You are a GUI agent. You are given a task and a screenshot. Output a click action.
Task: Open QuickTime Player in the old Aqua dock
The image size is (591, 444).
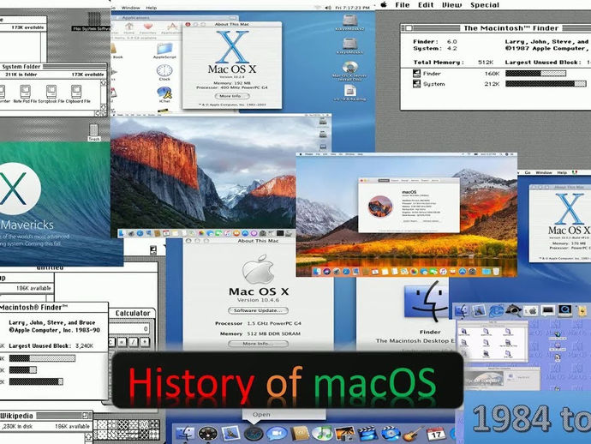565,310
